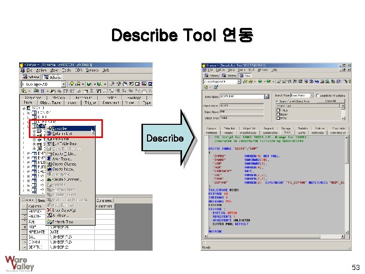Open Segment tab in Describe Tool
This screenshot has width=365, height=274.
click(268, 128)
